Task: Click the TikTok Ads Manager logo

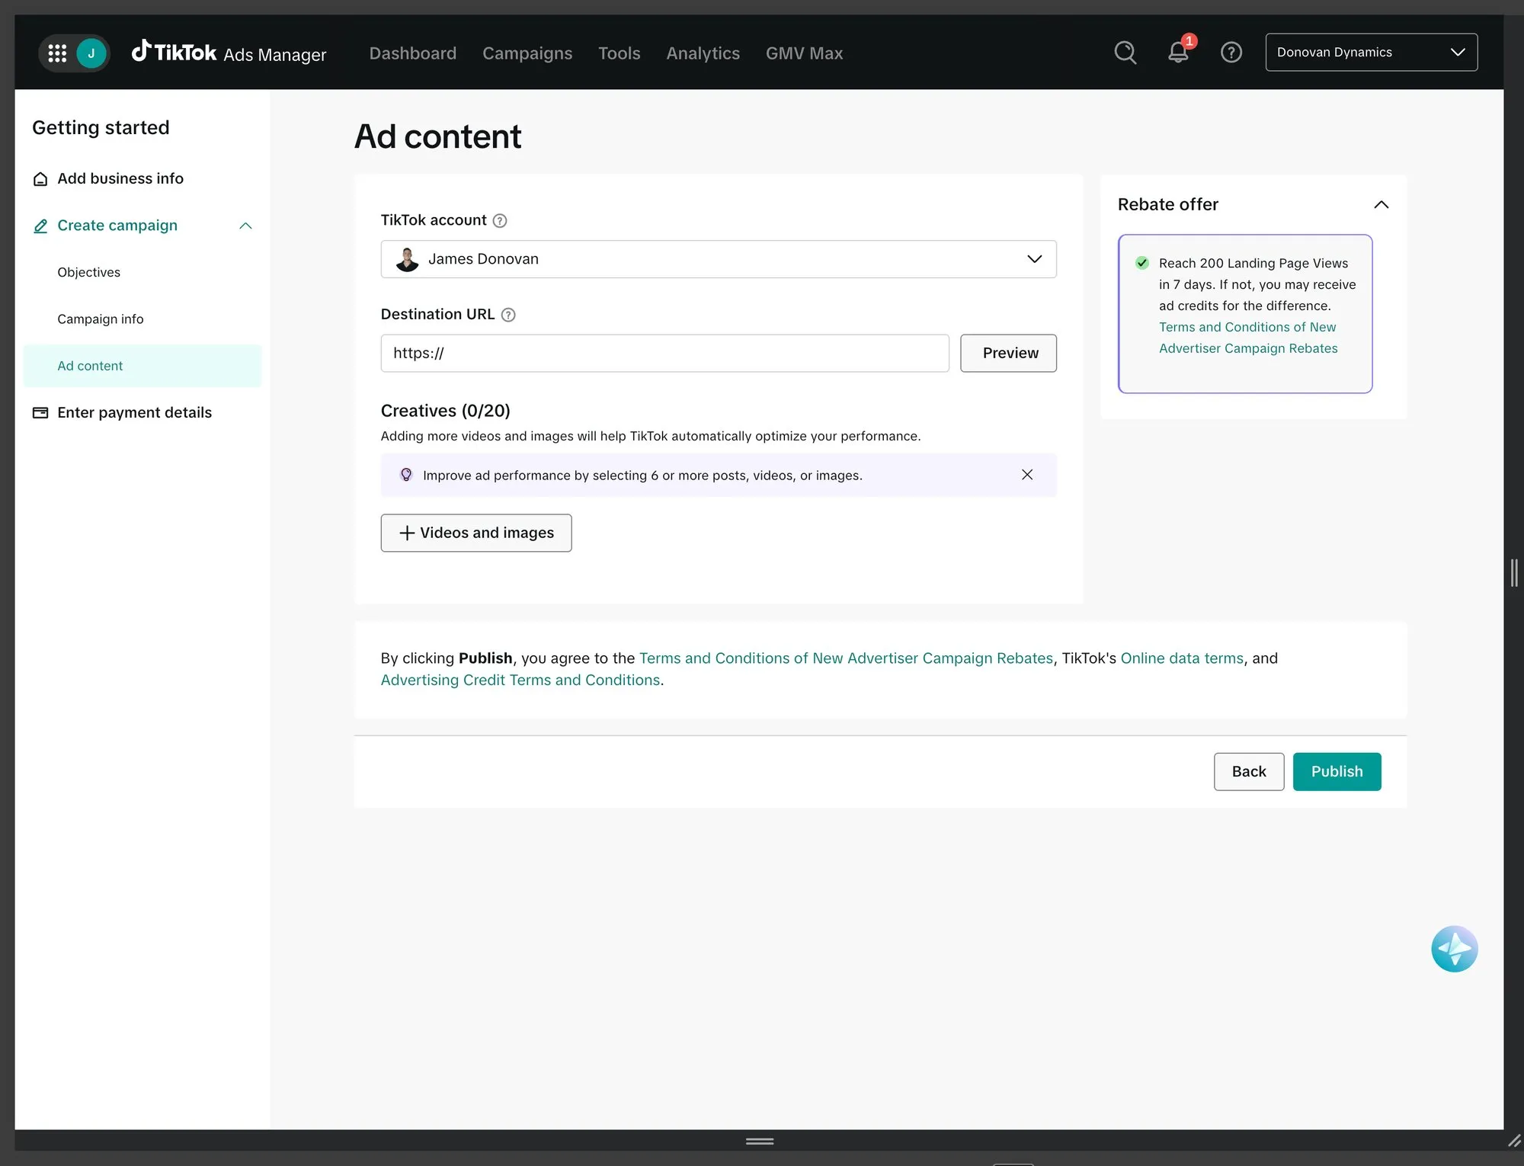Action: click(x=229, y=53)
